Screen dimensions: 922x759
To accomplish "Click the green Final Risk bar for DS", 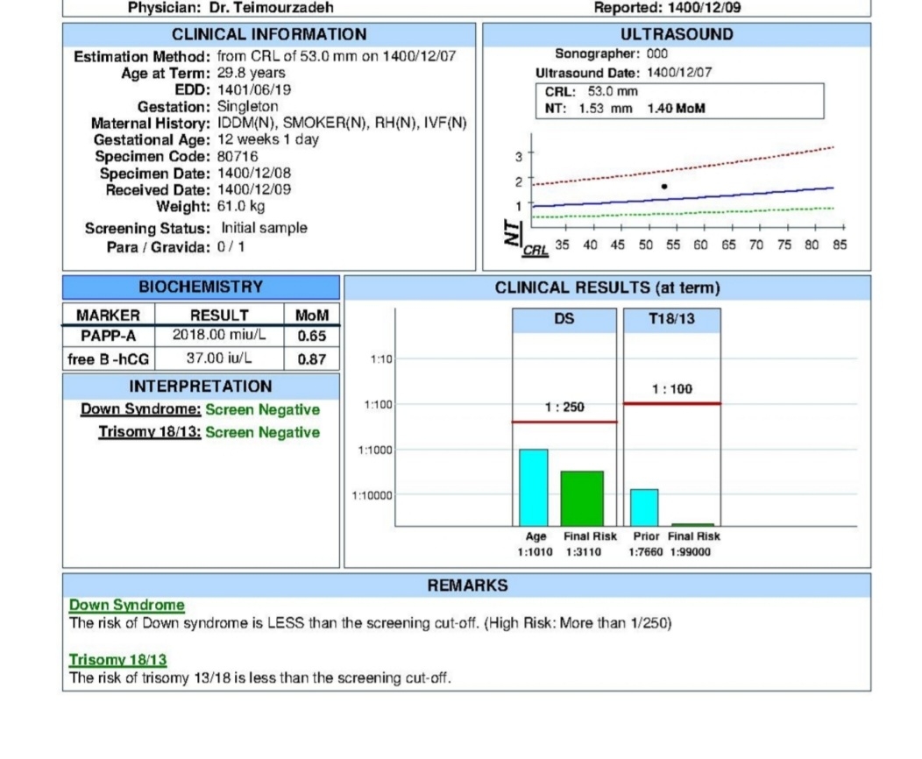I will point(582,499).
